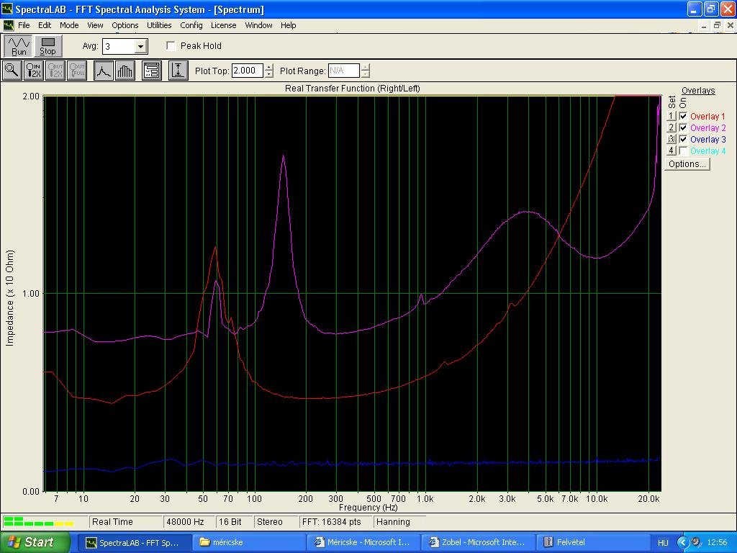This screenshot has width=737, height=553.
Task: Open overlay Options... button
Action: 687,163
